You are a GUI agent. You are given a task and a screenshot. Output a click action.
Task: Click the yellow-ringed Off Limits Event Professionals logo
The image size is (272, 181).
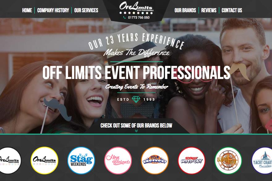pyautogui.click(x=45, y=160)
